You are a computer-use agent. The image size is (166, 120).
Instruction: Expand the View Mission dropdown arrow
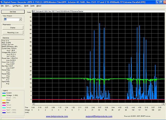coord(20,19)
